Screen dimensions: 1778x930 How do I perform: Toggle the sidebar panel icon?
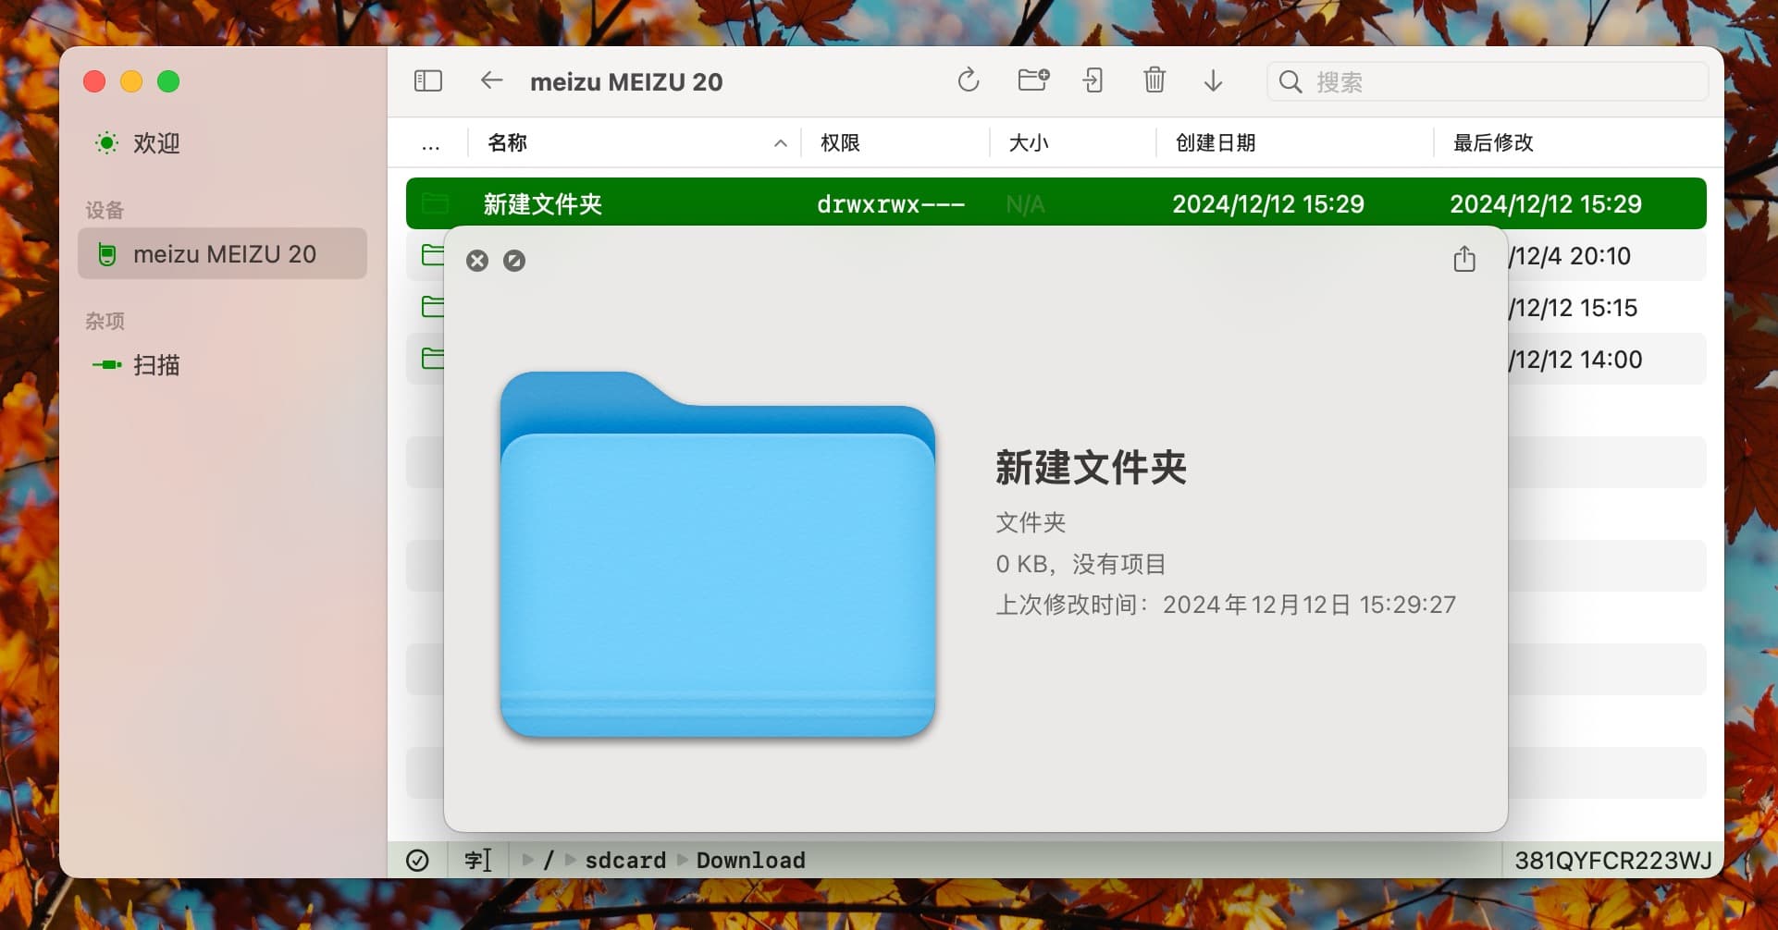[427, 81]
